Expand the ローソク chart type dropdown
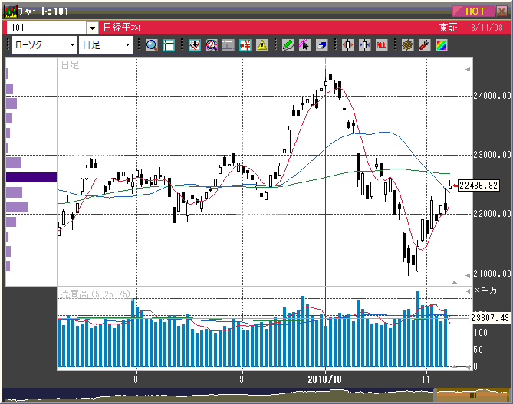 [72, 45]
